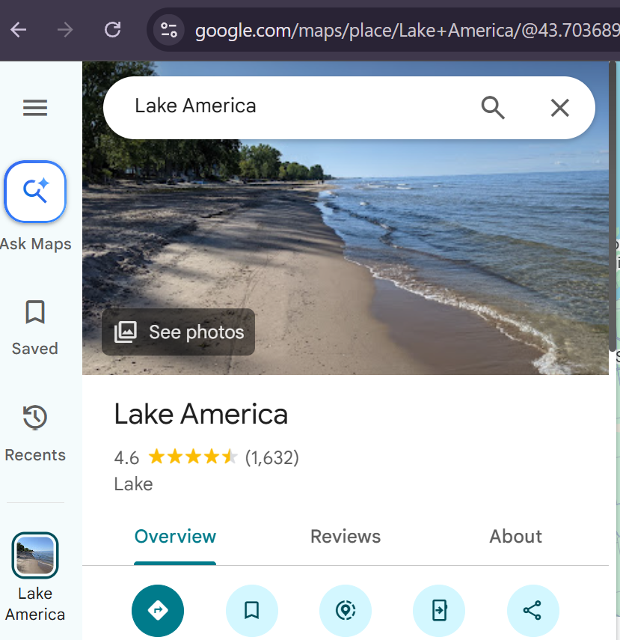620x640 pixels.
Task: Open the hamburger menu in Maps
Action: [x=35, y=108]
